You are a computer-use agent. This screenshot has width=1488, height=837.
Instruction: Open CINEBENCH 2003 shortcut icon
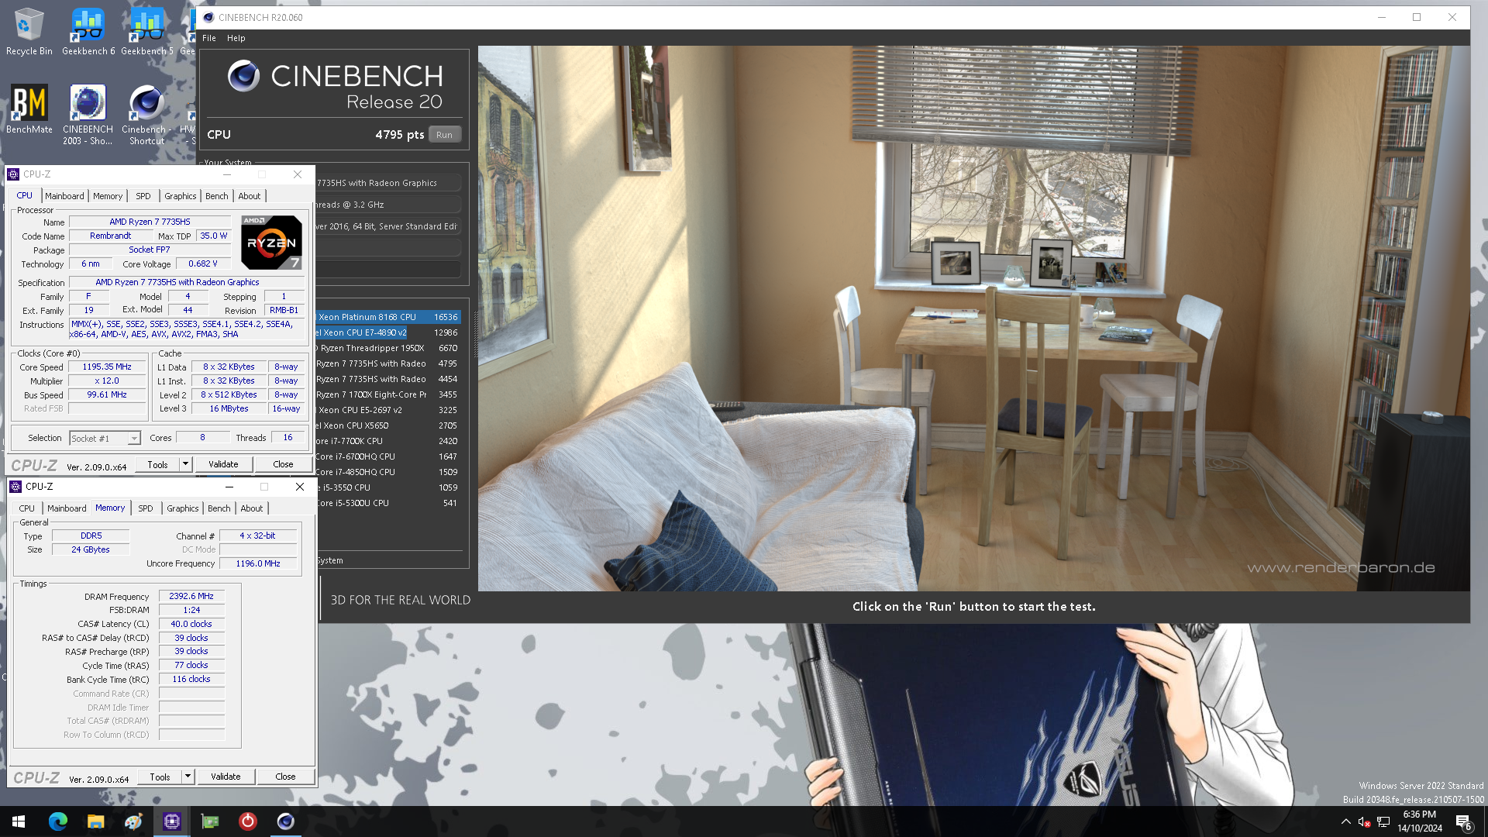pyautogui.click(x=88, y=115)
